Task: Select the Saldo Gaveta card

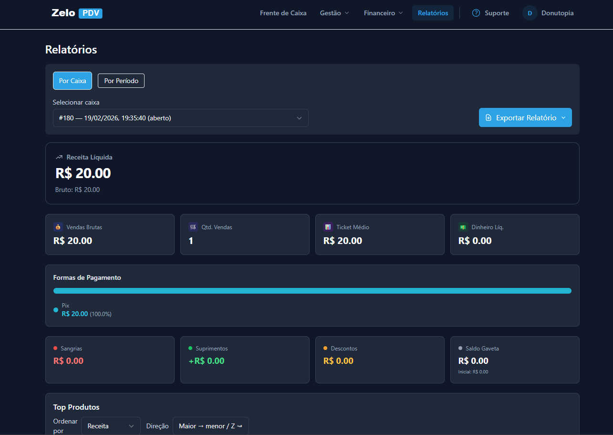Action: point(514,360)
